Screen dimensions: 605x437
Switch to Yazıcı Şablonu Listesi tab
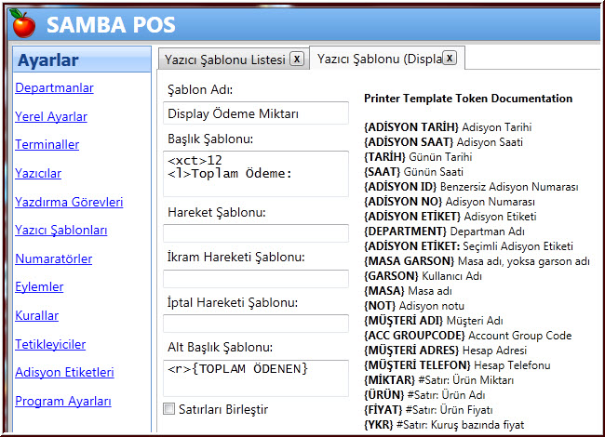click(x=224, y=60)
